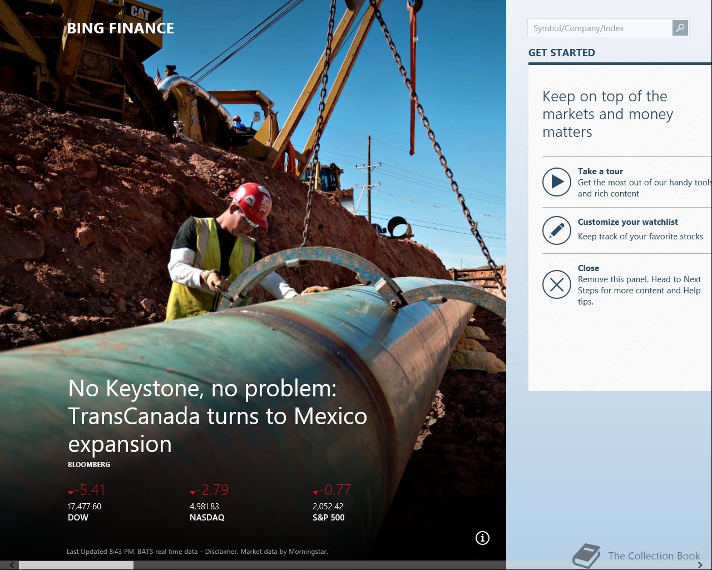This screenshot has width=712, height=570.
Task: Open the photo info icon
Action: pyautogui.click(x=482, y=538)
